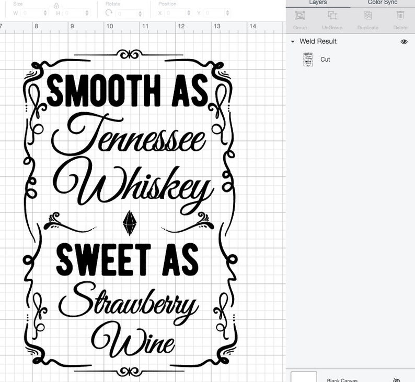This screenshot has height=382, width=415.
Task: Select the Blank Canvas swatch
Action: coord(304,377)
